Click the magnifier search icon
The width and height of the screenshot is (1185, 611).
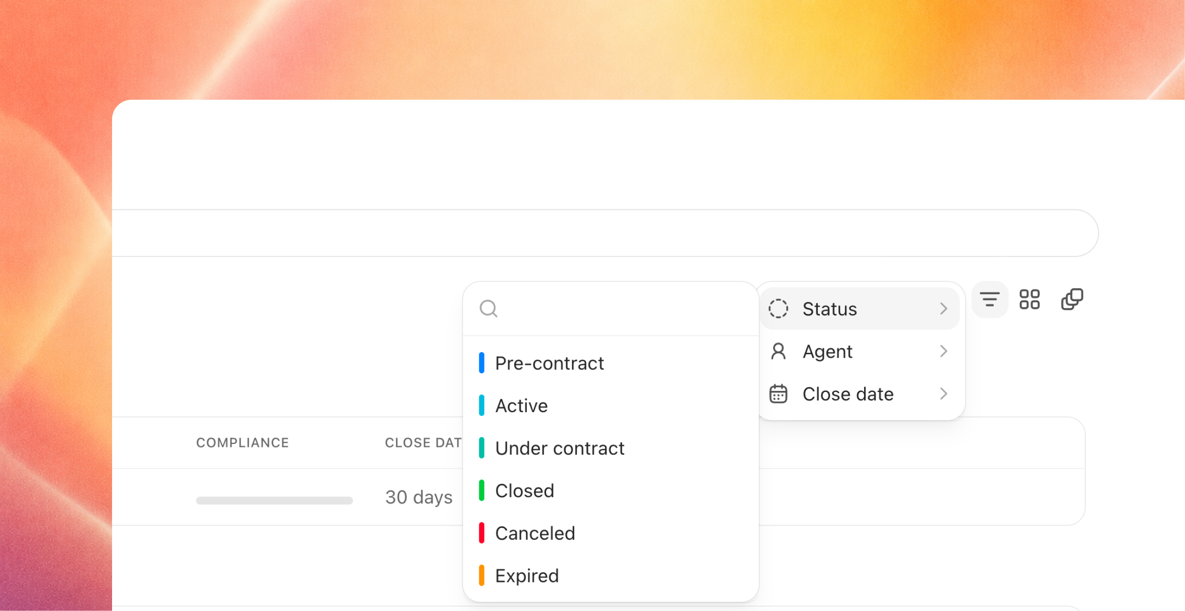489,308
